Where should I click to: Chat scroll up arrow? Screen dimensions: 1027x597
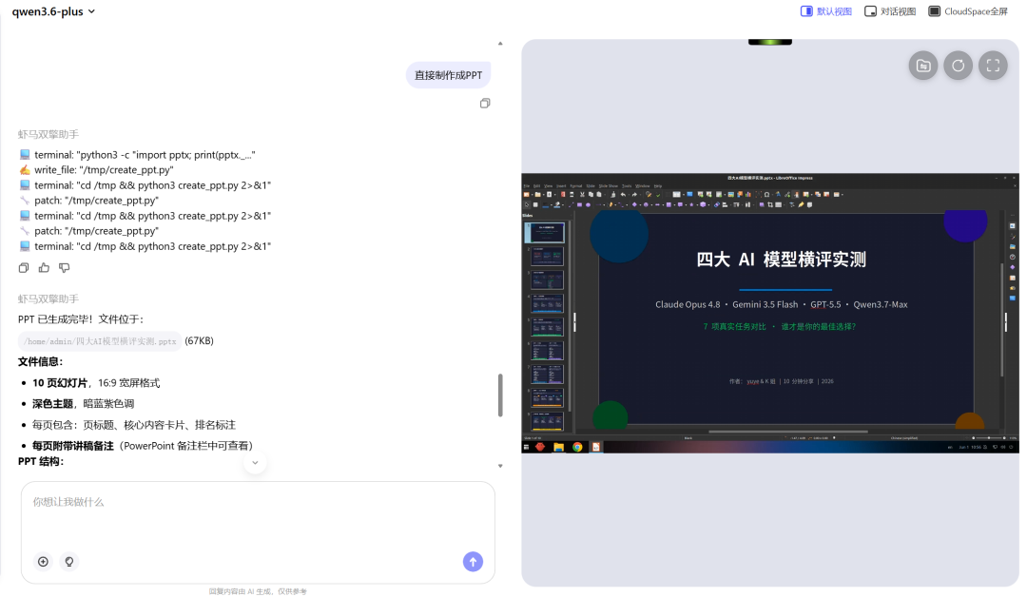(x=500, y=44)
